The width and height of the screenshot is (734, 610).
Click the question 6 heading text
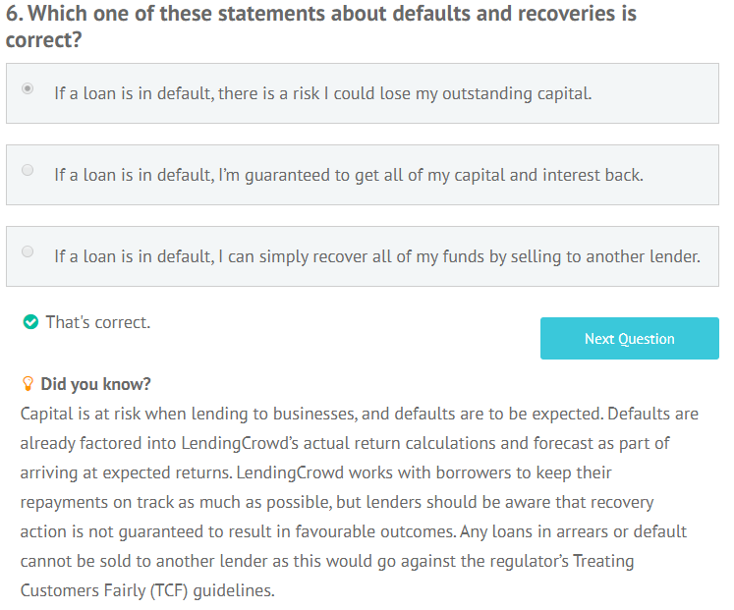321,27
